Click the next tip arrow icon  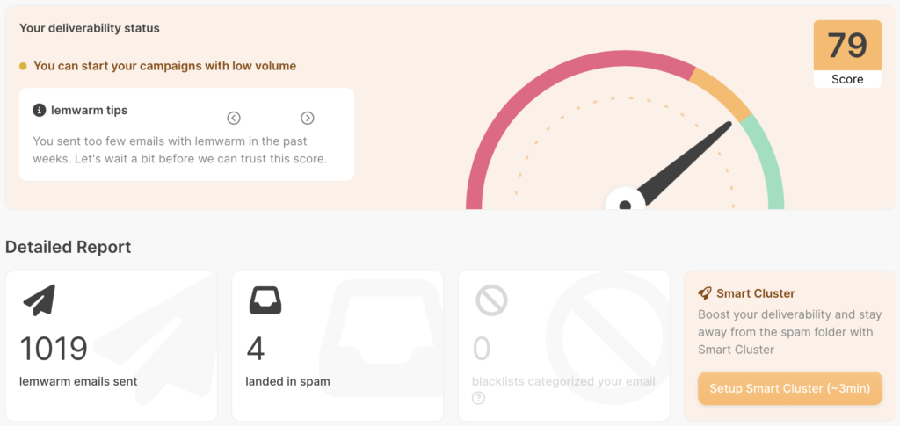pos(308,118)
